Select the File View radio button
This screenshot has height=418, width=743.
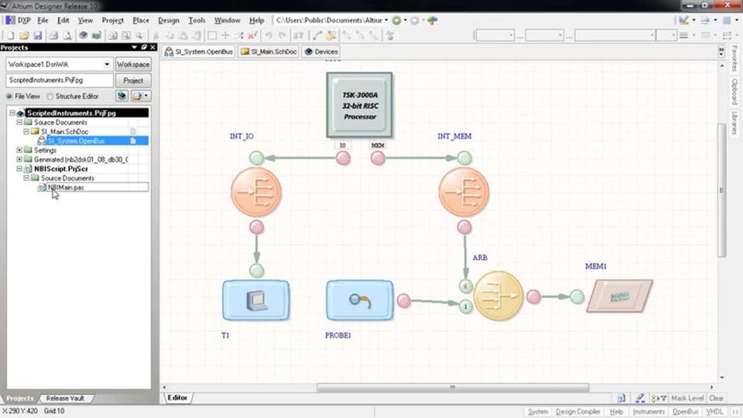9,96
